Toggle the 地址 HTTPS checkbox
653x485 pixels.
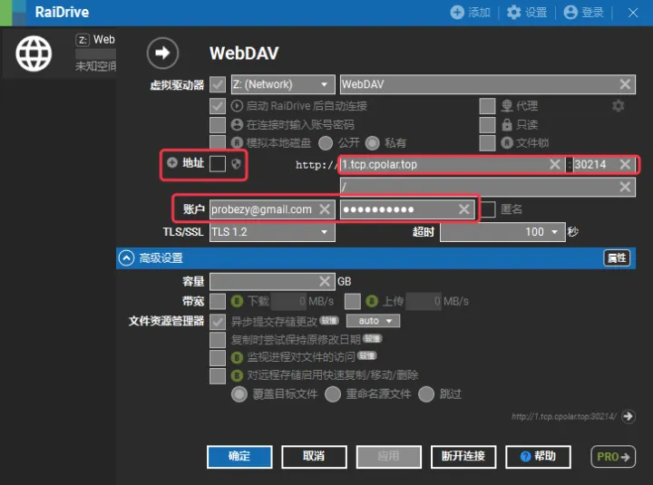[x=218, y=163]
